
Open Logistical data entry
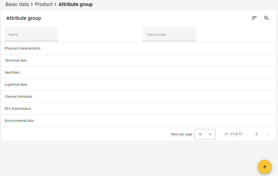click(16, 85)
